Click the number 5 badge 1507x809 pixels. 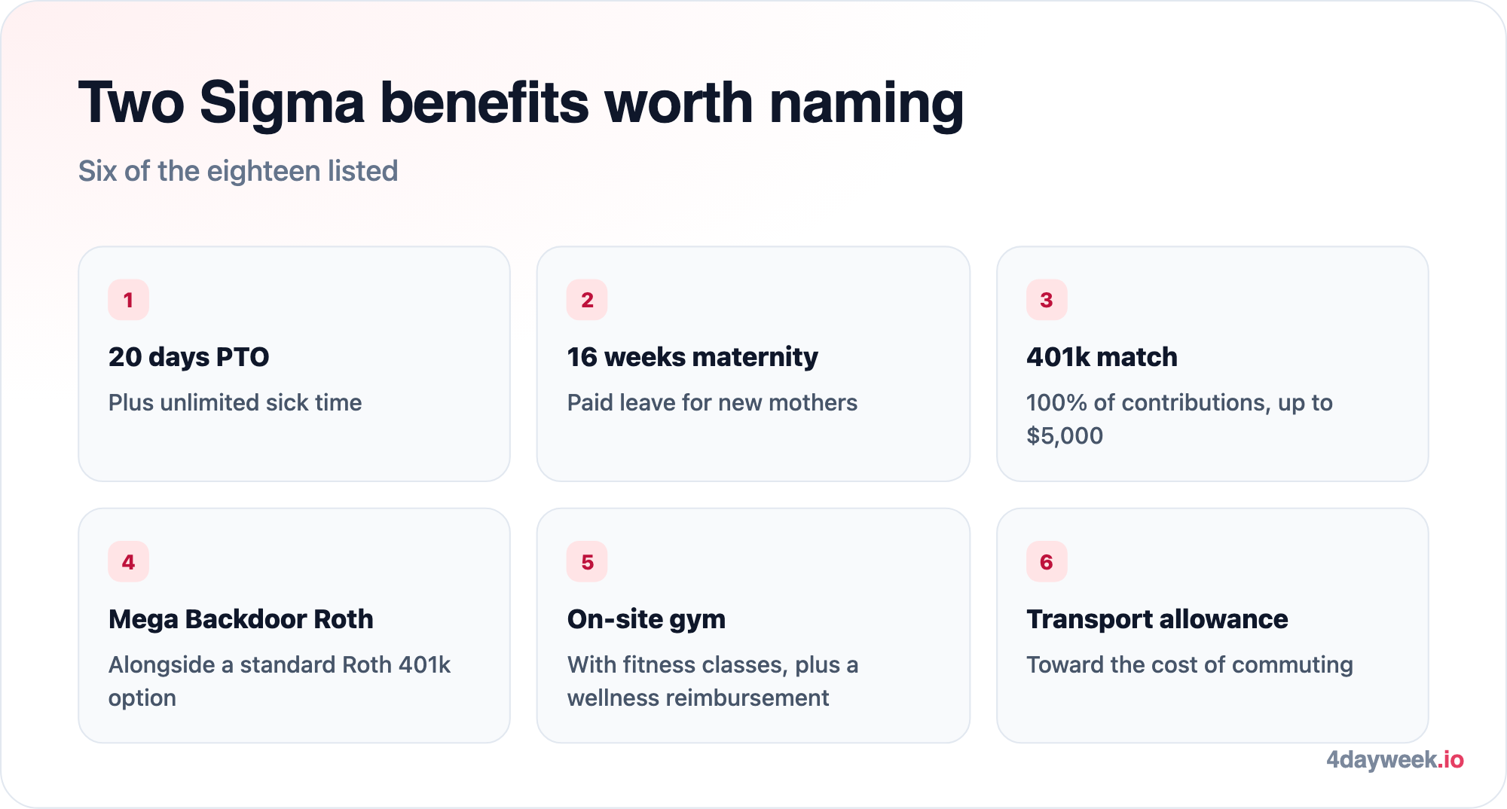[x=587, y=562]
